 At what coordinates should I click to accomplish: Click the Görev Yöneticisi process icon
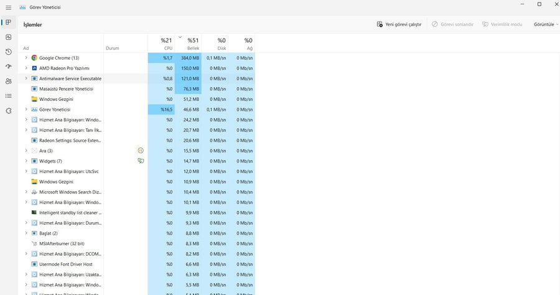34,110
